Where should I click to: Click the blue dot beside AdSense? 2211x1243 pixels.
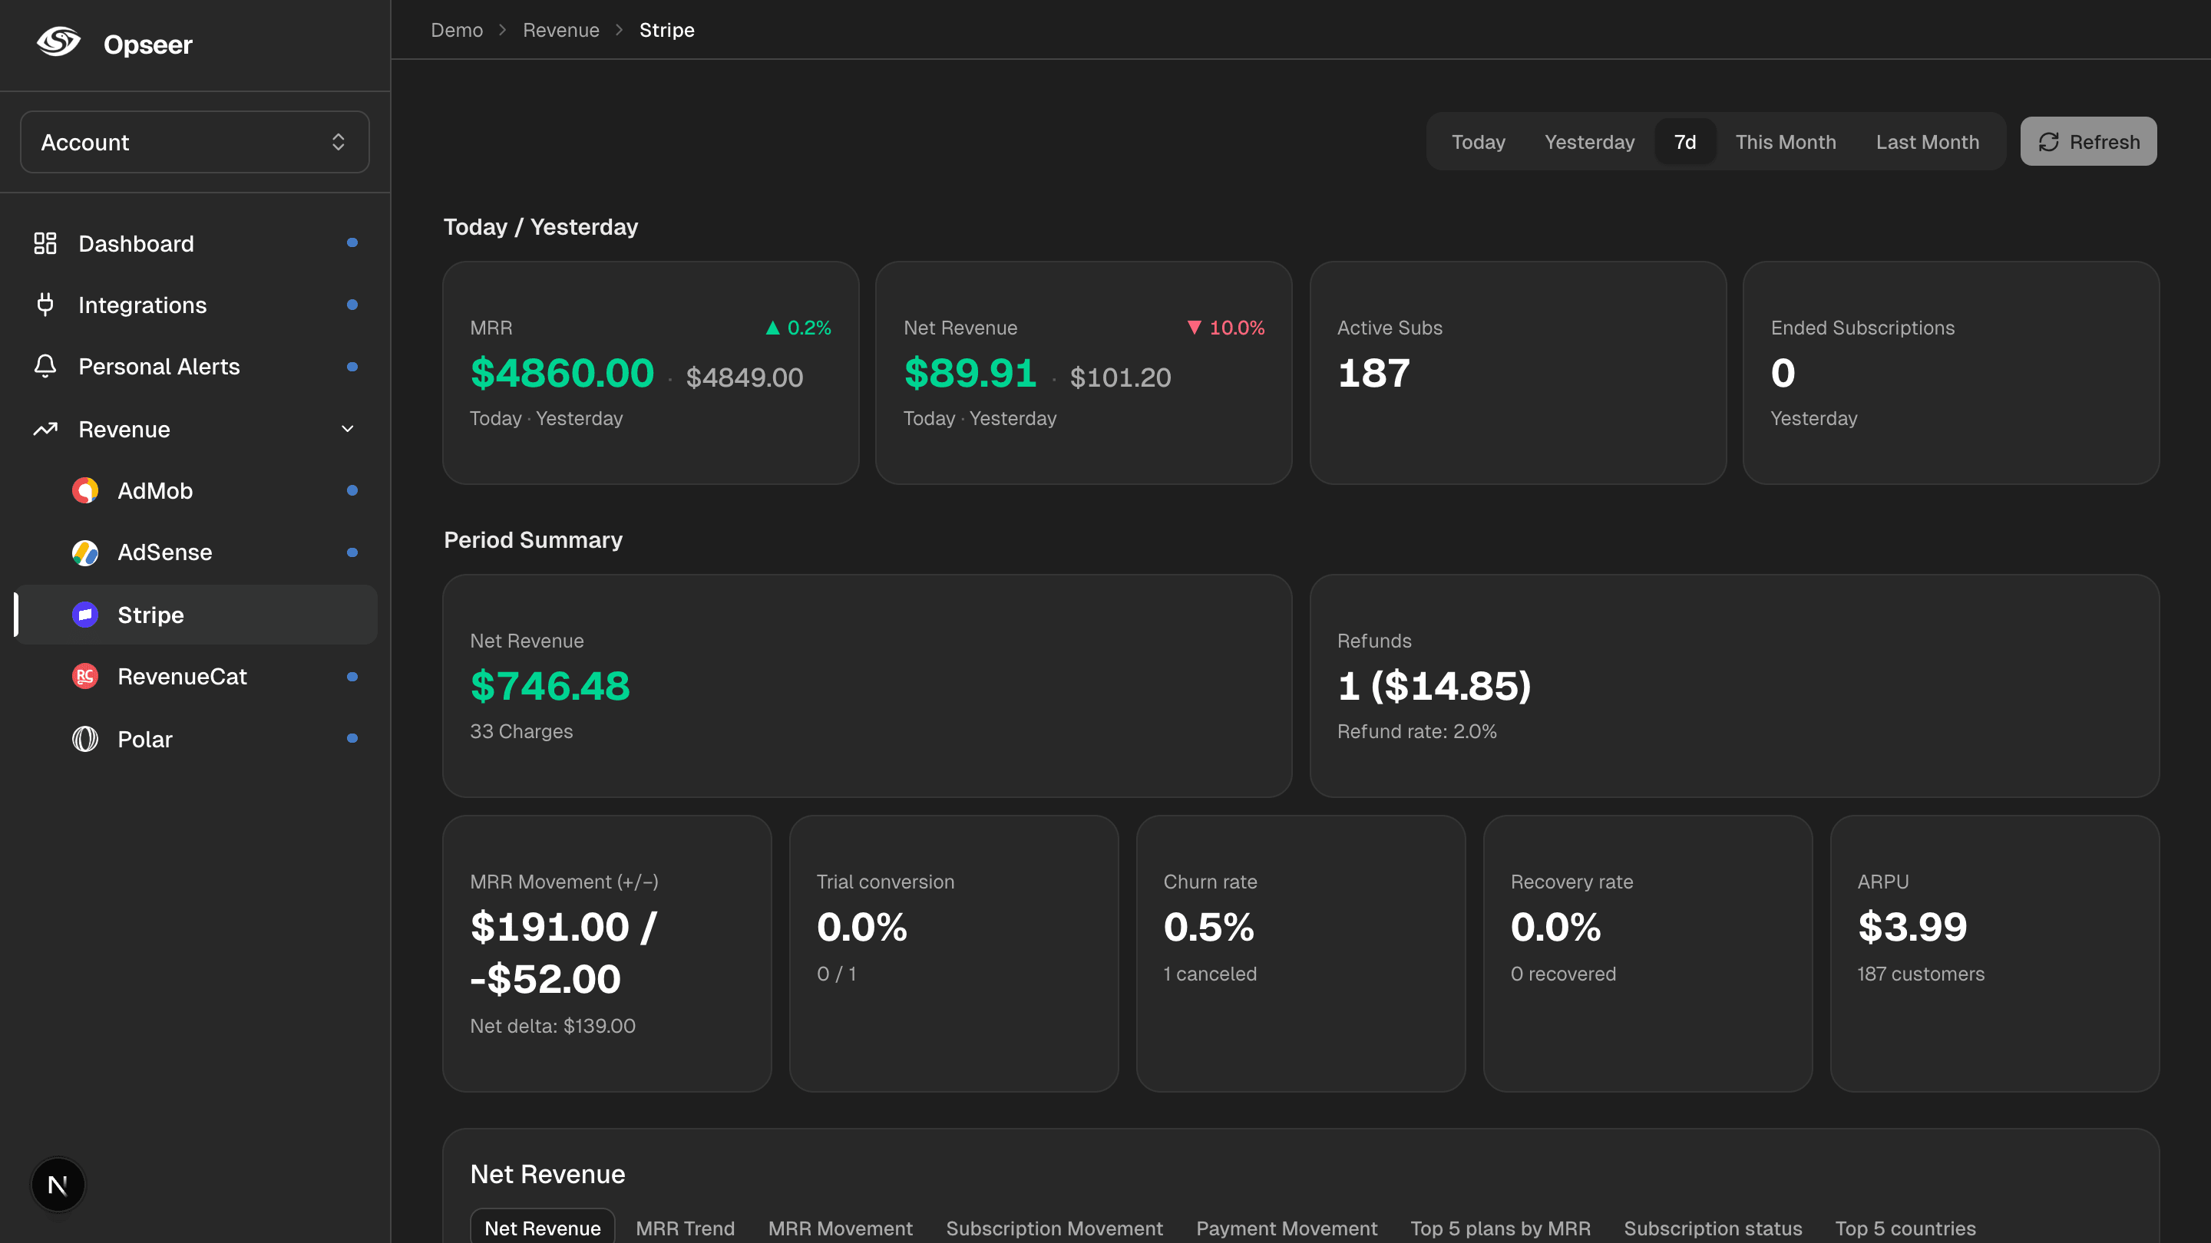point(352,552)
